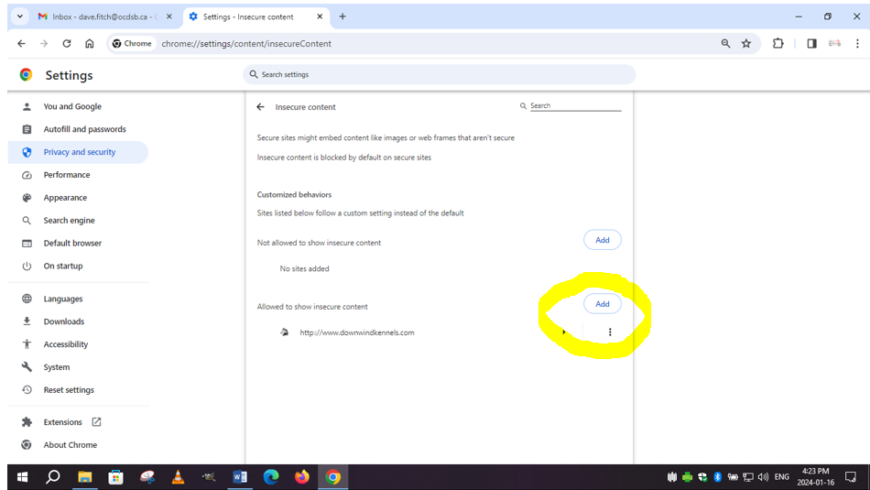
Task: Open the Extensions puzzle icon
Action: pyautogui.click(x=778, y=43)
